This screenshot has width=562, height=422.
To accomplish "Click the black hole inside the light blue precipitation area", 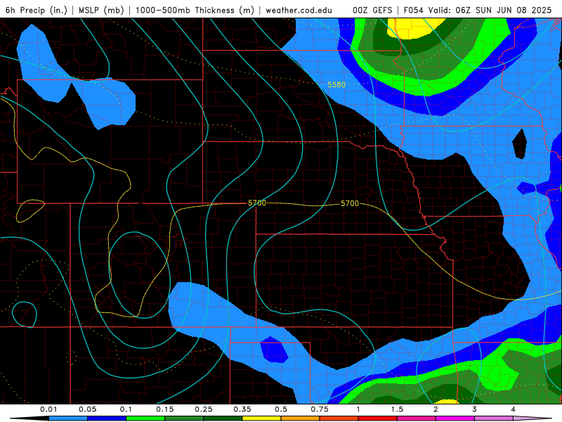I will tap(520, 144).
